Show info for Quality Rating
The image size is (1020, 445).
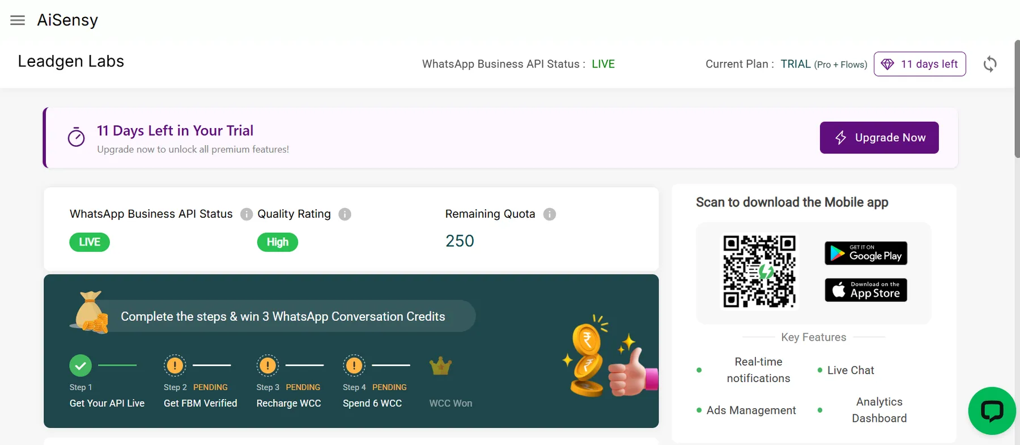[345, 214]
